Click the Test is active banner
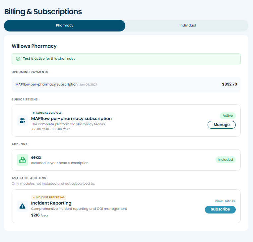 coord(126,59)
